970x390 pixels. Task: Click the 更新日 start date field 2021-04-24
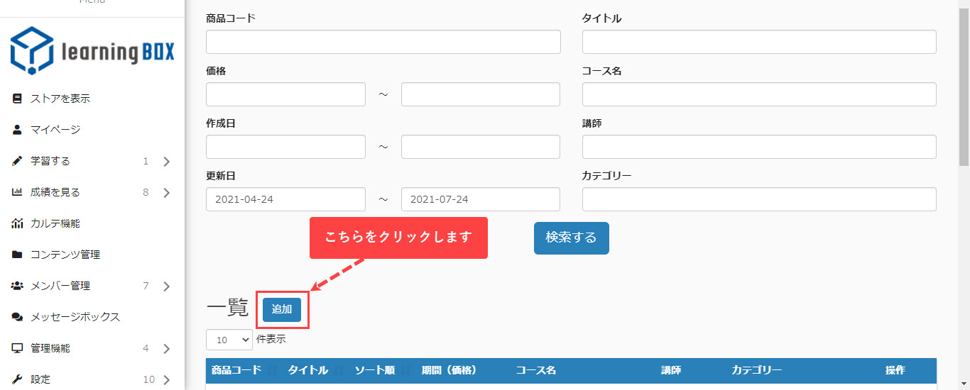tap(285, 199)
